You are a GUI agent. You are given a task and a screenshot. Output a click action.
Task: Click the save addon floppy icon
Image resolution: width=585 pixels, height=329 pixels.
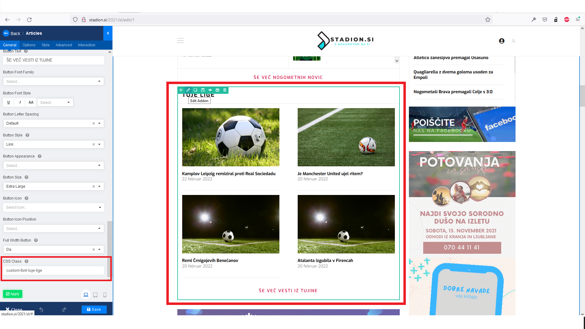[x=203, y=90]
